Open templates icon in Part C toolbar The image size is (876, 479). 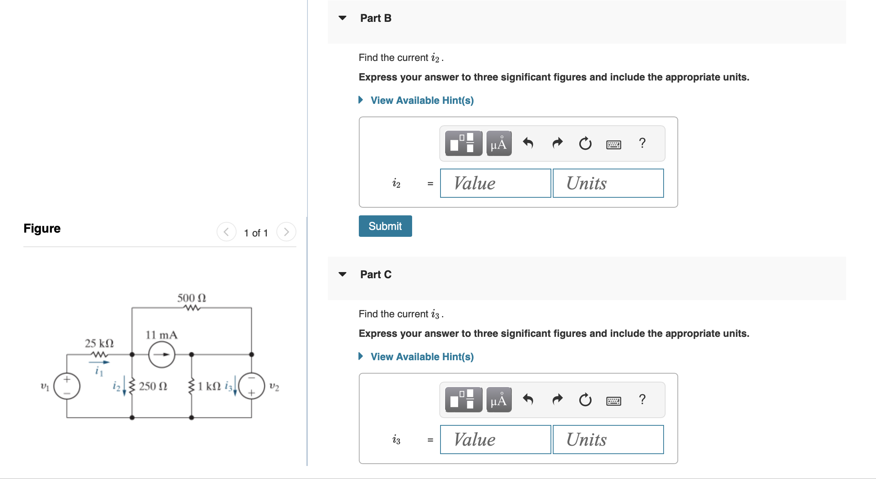point(463,400)
